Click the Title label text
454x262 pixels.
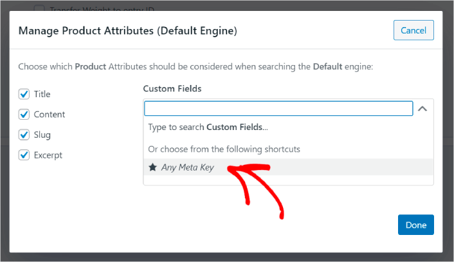point(42,94)
